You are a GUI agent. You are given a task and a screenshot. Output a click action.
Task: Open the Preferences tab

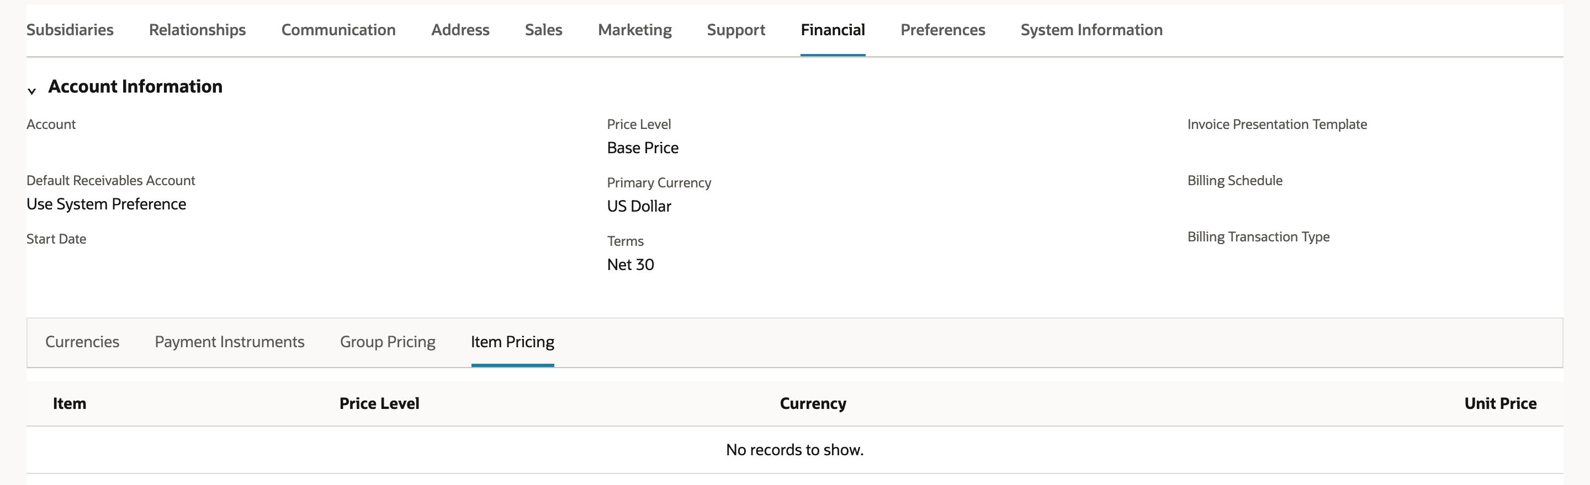[x=943, y=30]
